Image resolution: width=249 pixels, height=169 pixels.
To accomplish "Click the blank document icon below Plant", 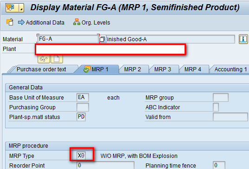I will point(57,59).
